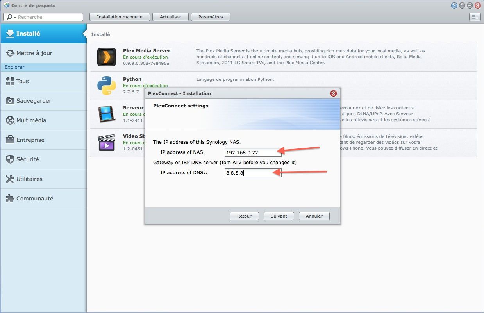Cancel installation with the Annuler button

pyautogui.click(x=314, y=216)
